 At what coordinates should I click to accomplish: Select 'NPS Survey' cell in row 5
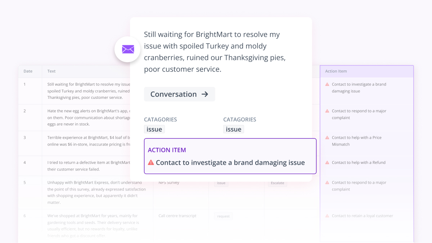[169, 183]
